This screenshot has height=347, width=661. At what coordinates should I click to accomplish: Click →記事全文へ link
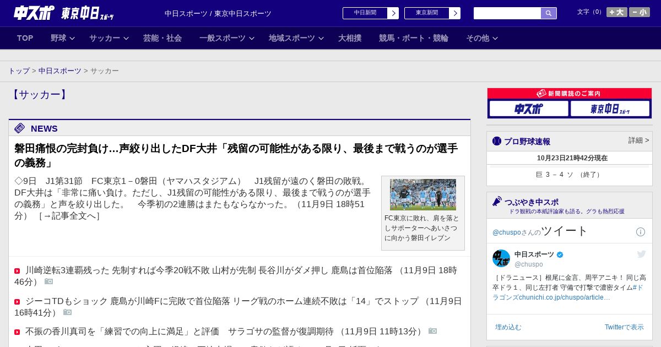click(x=69, y=216)
